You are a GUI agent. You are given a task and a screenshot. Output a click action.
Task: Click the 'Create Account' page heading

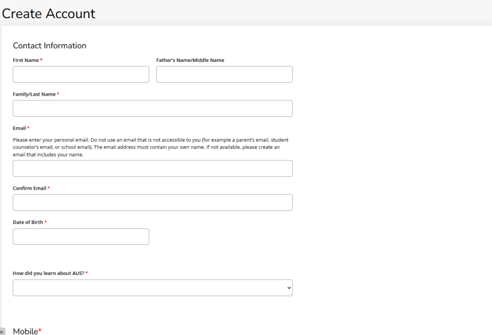coord(49,14)
